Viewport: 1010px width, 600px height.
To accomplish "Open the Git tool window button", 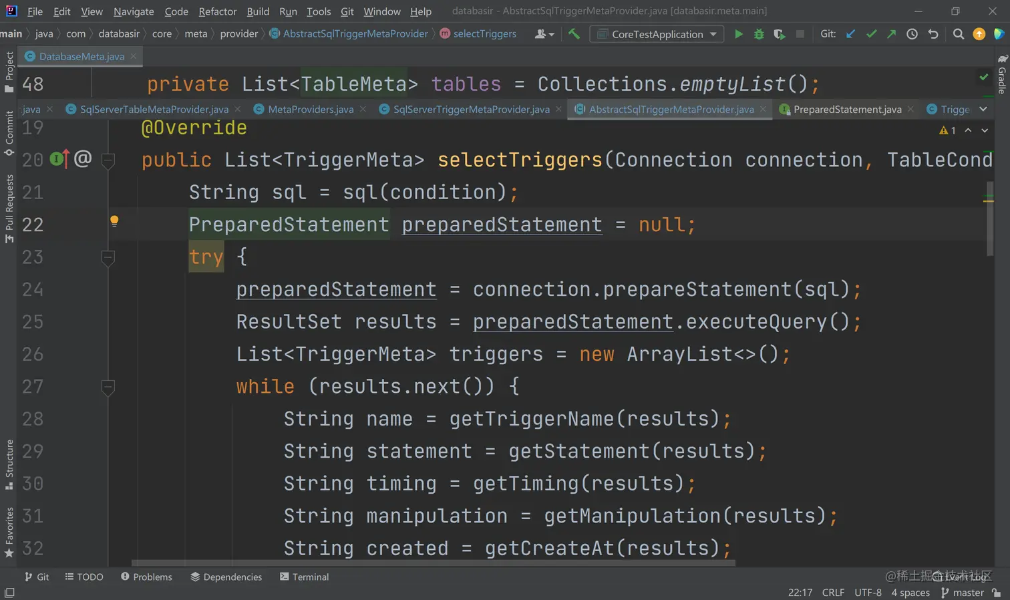I will (37, 577).
